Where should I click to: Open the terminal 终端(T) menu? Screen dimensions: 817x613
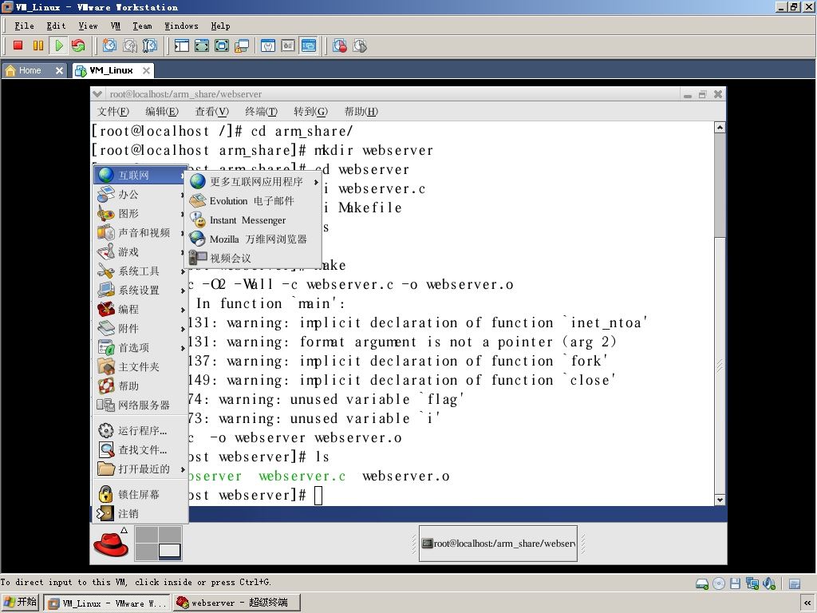pyautogui.click(x=261, y=112)
